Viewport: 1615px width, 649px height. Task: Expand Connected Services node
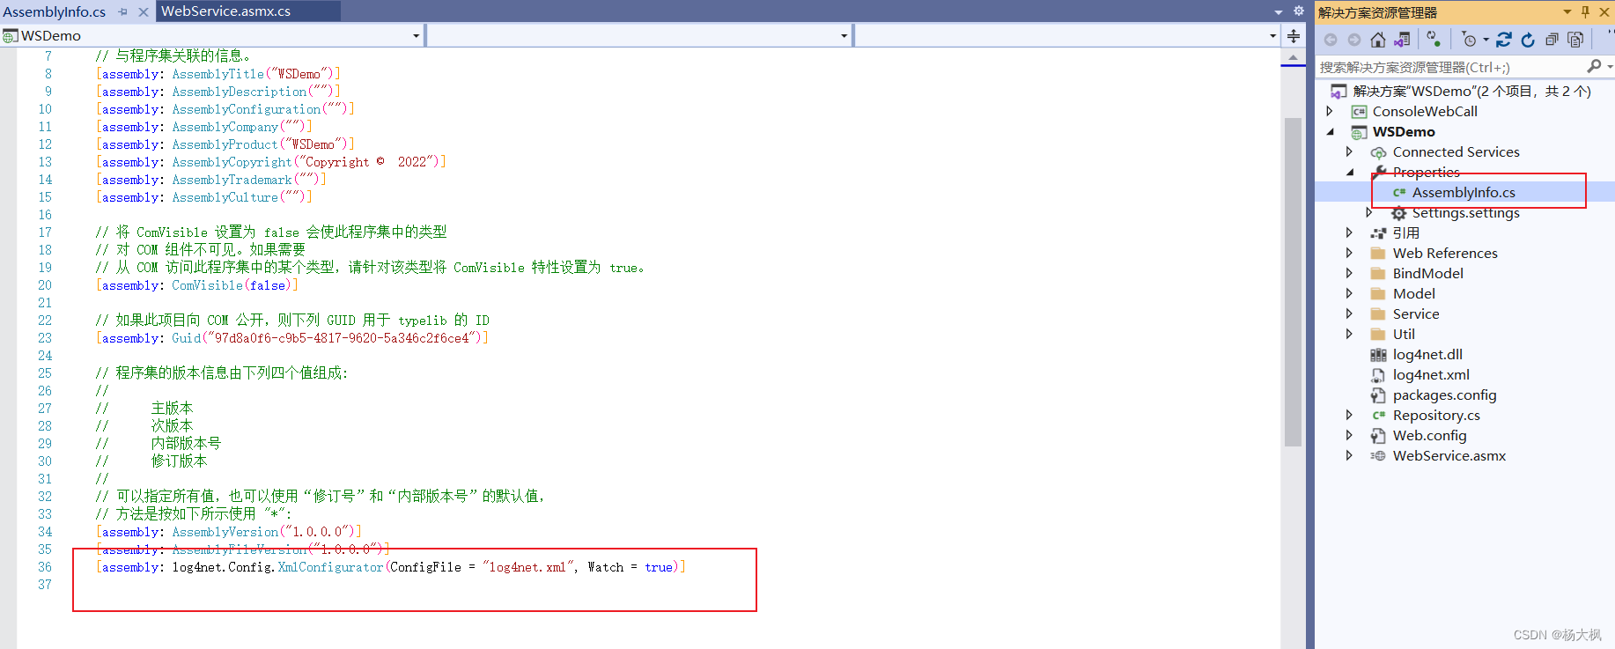pyautogui.click(x=1349, y=151)
